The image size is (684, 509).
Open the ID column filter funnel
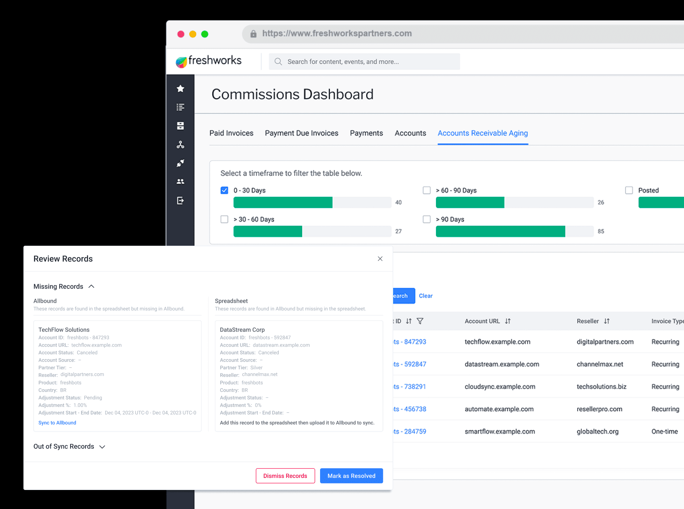[x=420, y=321]
